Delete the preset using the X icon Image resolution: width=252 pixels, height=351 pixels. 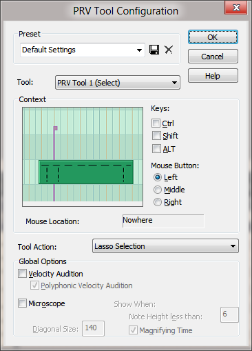tap(169, 50)
